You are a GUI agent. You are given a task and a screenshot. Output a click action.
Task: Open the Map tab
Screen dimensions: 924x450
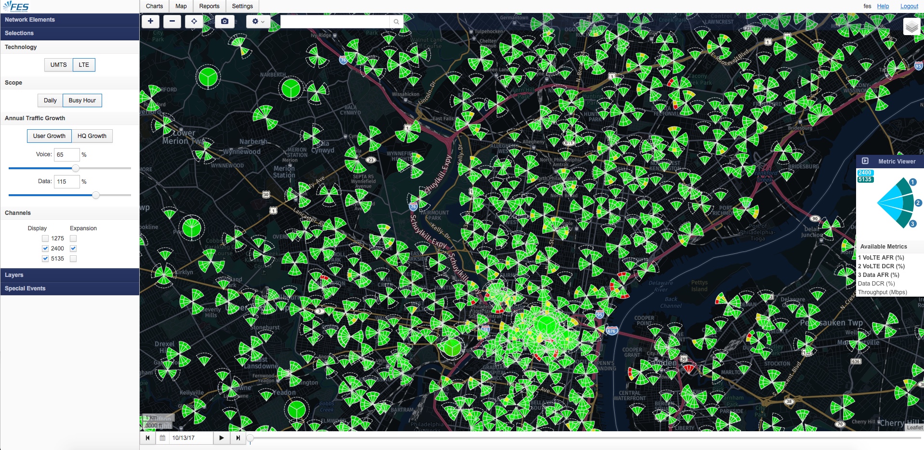click(x=181, y=6)
